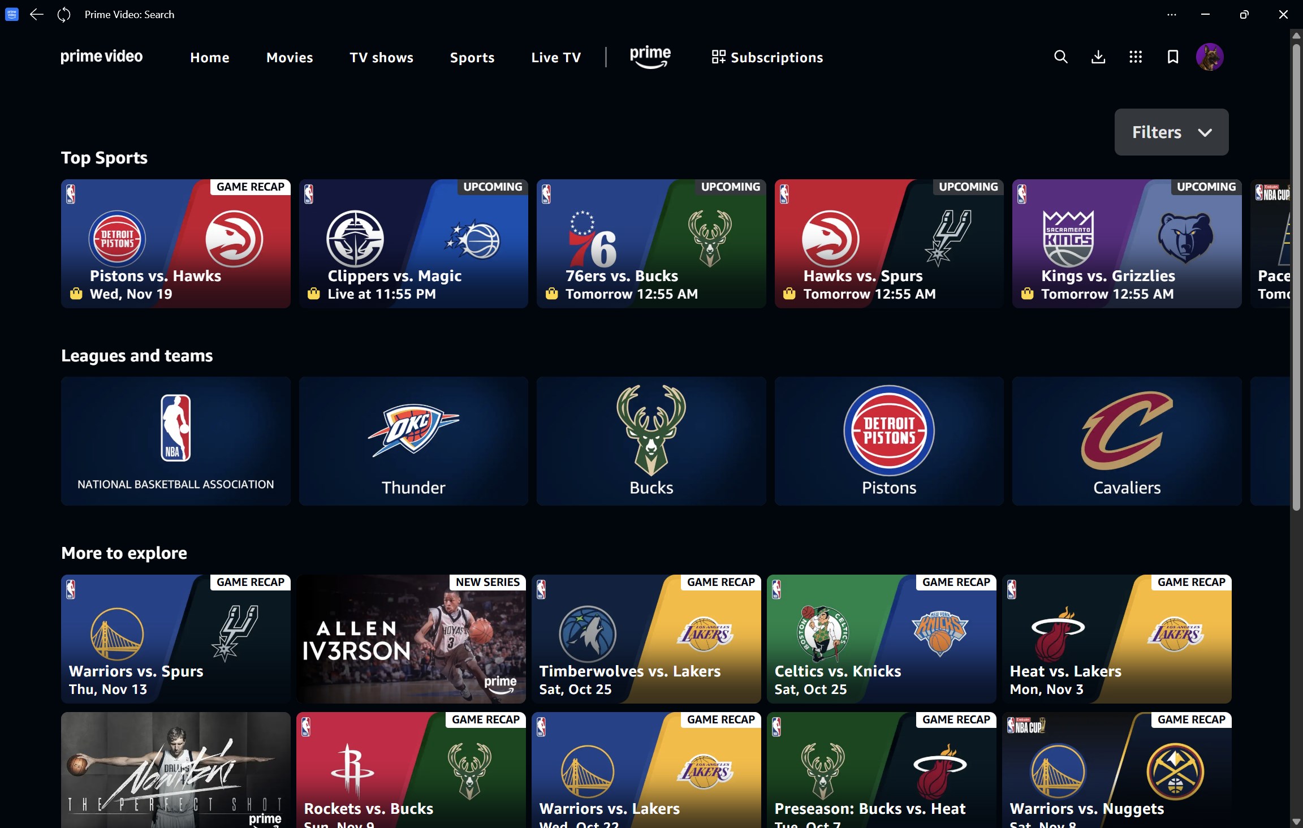1303x828 pixels.
Task: Navigate back with the back arrow
Action: click(36, 14)
